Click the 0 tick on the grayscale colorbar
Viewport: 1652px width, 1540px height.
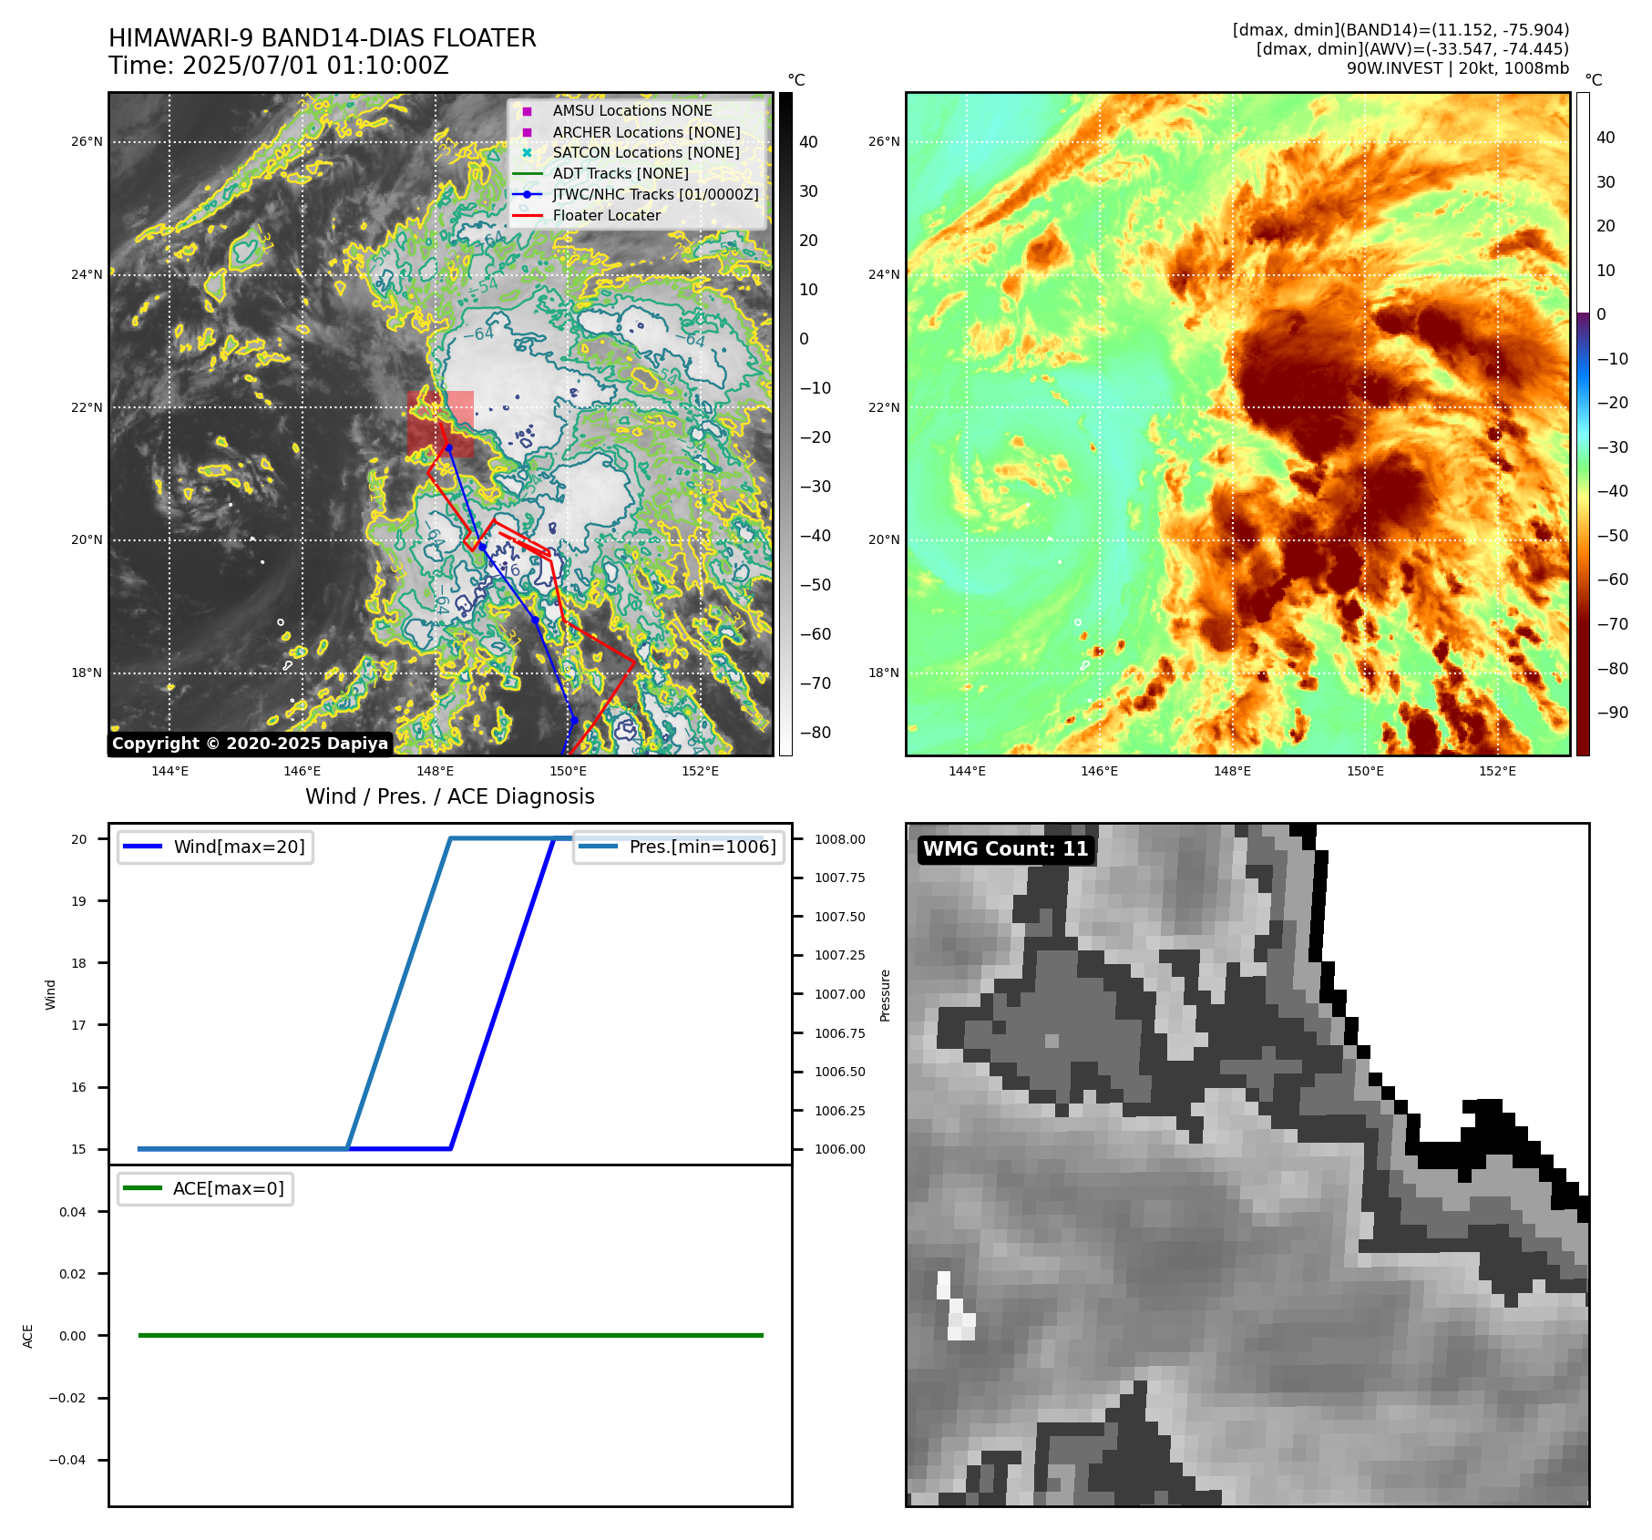804,339
